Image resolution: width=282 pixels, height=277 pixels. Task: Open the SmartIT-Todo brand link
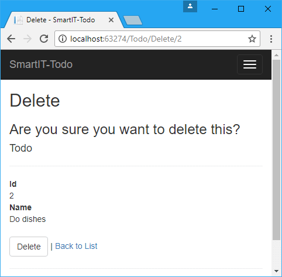point(41,64)
